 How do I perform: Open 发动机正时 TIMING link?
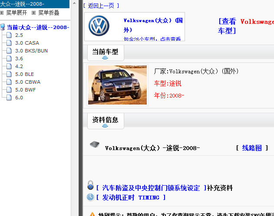tap(131, 197)
